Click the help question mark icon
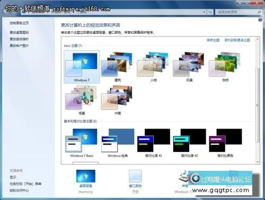Image resolution: width=265 pixels, height=200 pixels. click(260, 20)
